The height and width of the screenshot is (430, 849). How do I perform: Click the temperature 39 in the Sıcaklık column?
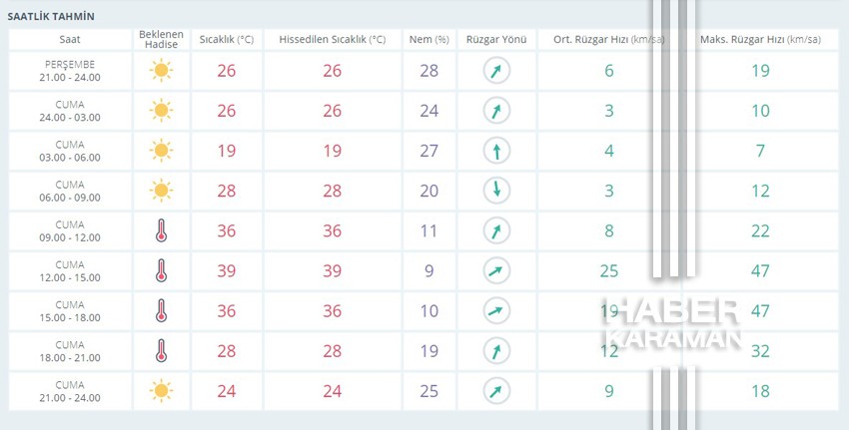click(x=227, y=271)
